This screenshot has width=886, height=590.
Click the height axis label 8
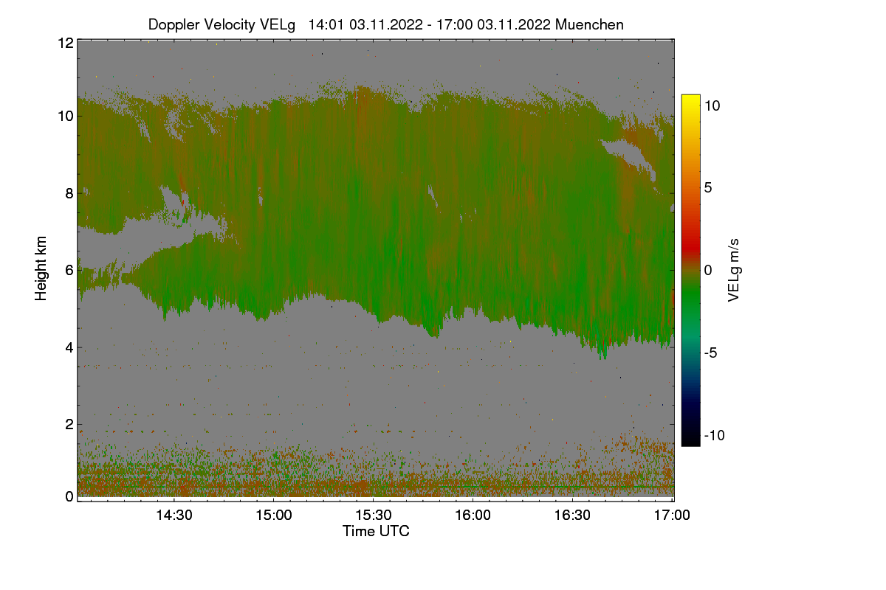coord(69,193)
